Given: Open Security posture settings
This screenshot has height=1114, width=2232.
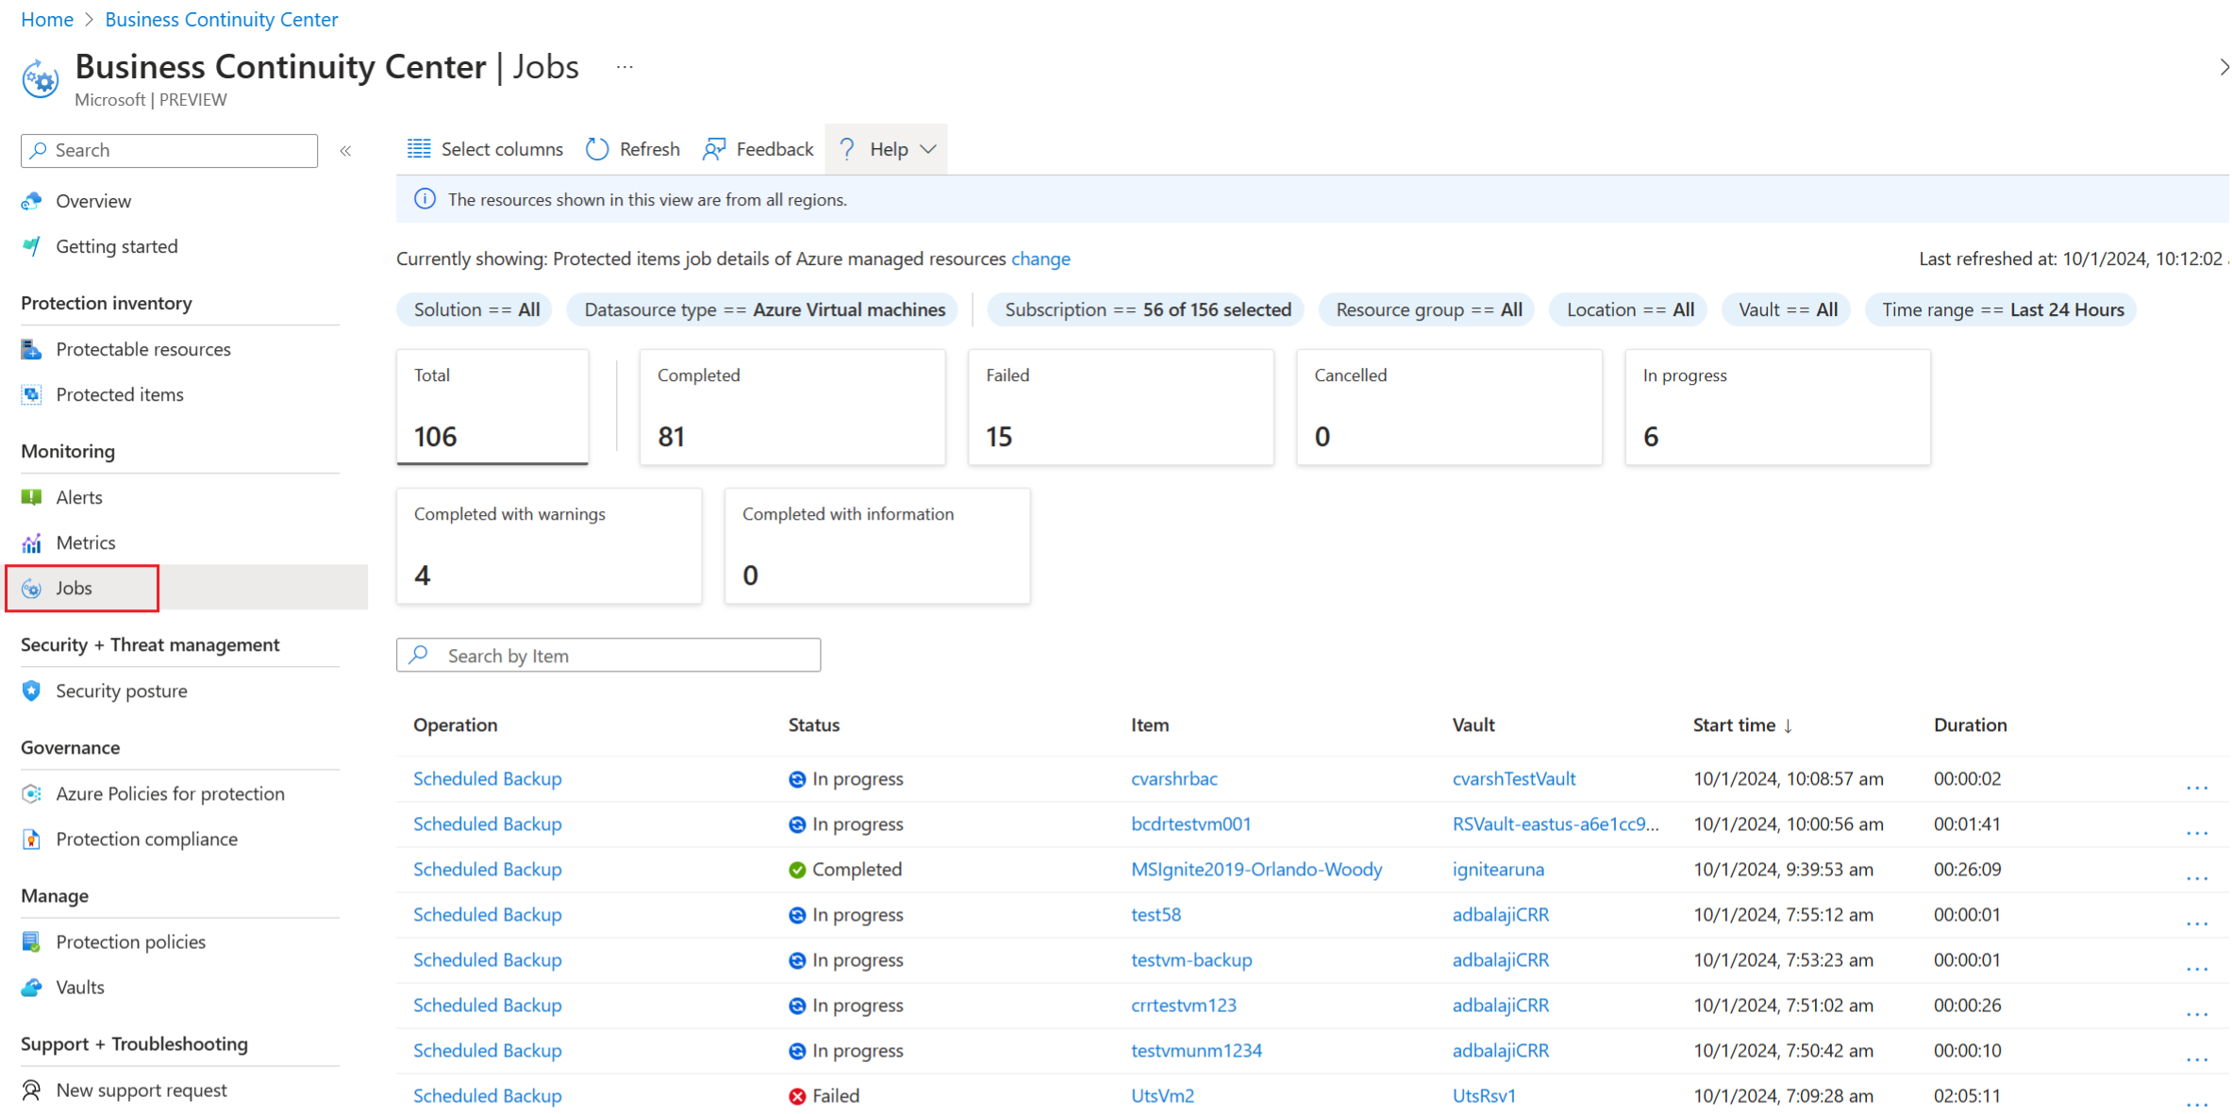Looking at the screenshot, I should pyautogui.click(x=122, y=690).
